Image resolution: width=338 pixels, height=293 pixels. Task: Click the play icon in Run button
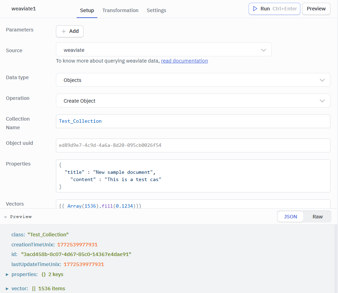[255, 9]
